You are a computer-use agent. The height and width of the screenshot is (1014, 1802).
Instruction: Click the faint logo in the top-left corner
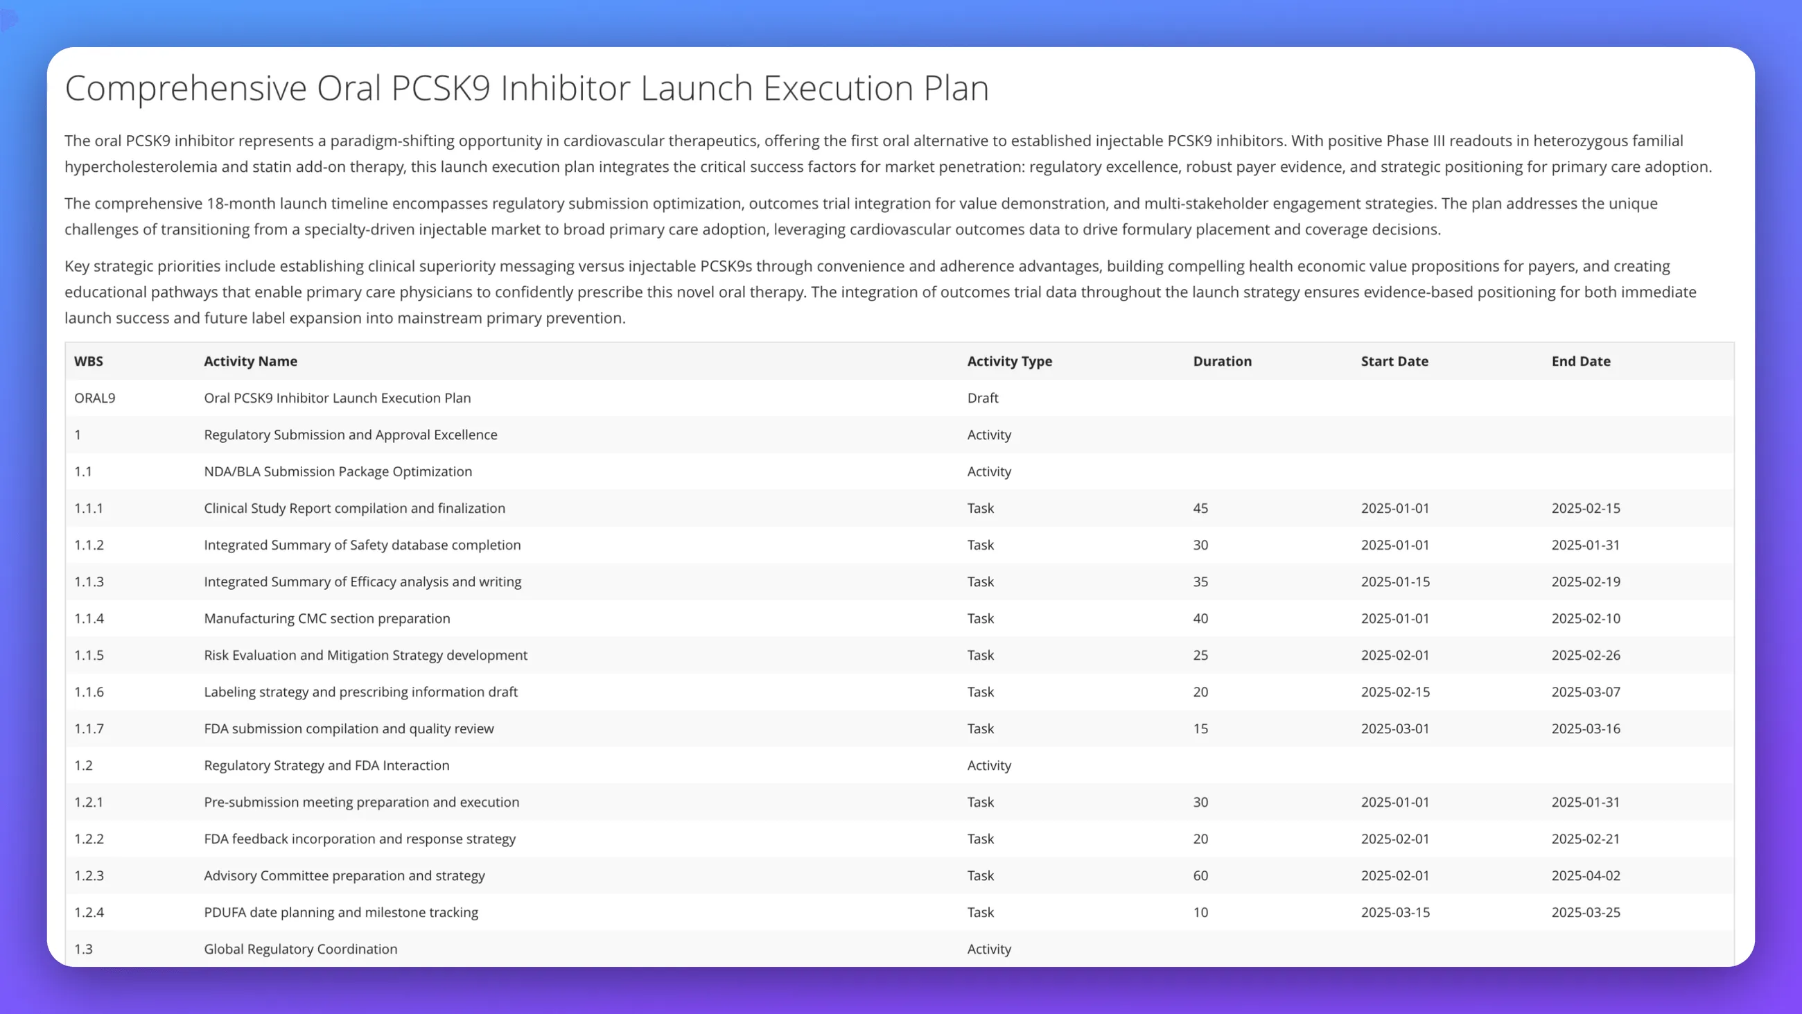[10, 20]
